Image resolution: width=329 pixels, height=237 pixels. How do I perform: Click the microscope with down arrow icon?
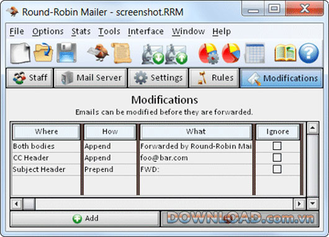(153, 54)
